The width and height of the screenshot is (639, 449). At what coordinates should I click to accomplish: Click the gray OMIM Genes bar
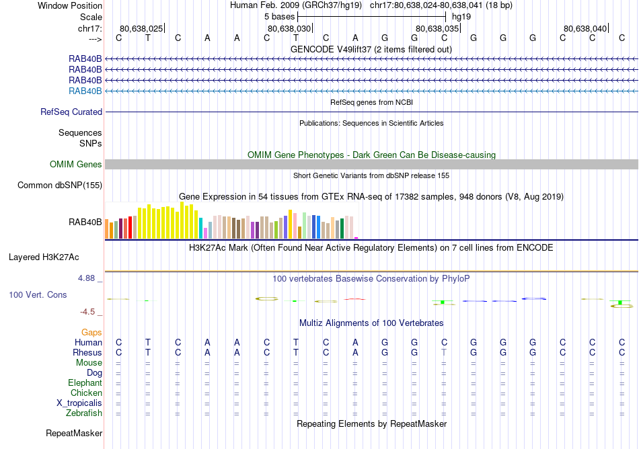371,164
